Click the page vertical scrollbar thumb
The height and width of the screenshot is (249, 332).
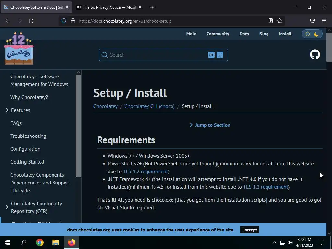point(329,47)
